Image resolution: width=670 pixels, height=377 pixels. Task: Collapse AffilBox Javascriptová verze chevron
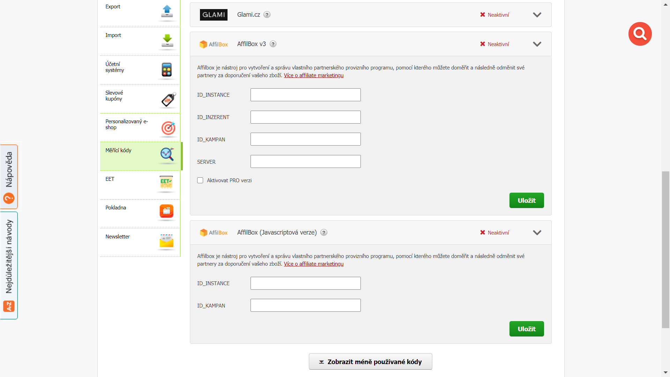(x=537, y=232)
